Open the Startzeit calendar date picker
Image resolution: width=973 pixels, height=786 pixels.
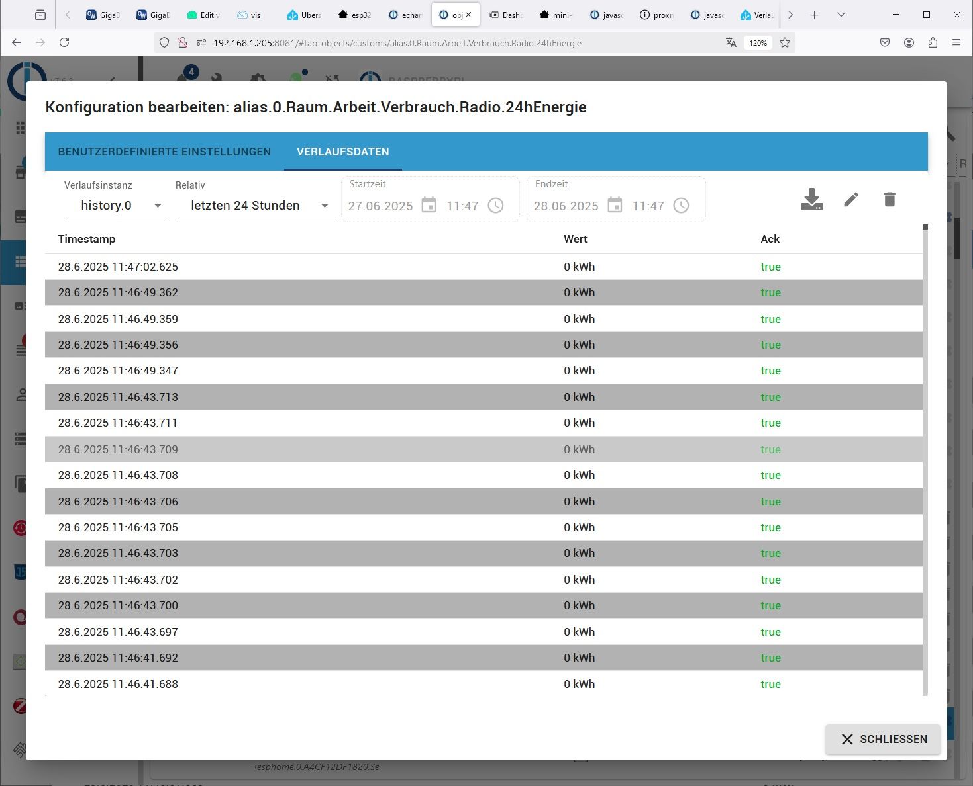click(429, 206)
